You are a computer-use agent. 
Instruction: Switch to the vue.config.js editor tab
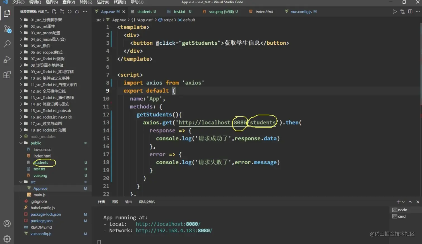click(x=301, y=11)
